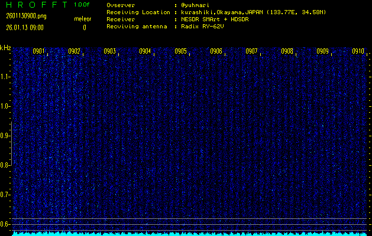This screenshot has height=236, width=372.
Task: Click the date 26.01.13 09:00 text
Action: [x=24, y=27]
